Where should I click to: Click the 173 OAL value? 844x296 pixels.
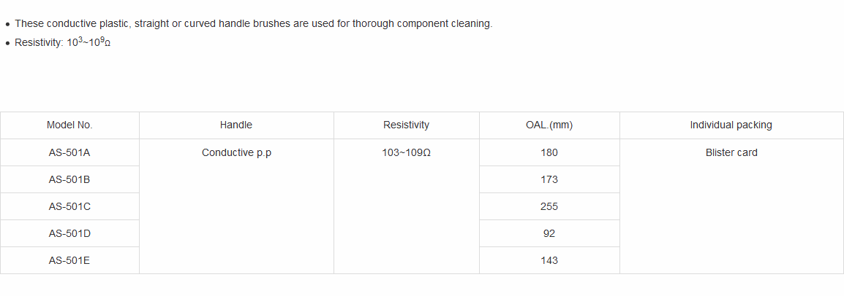(549, 179)
